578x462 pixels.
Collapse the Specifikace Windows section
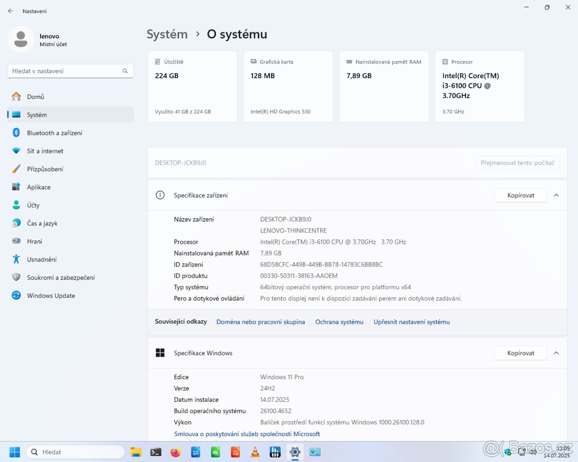coord(556,353)
